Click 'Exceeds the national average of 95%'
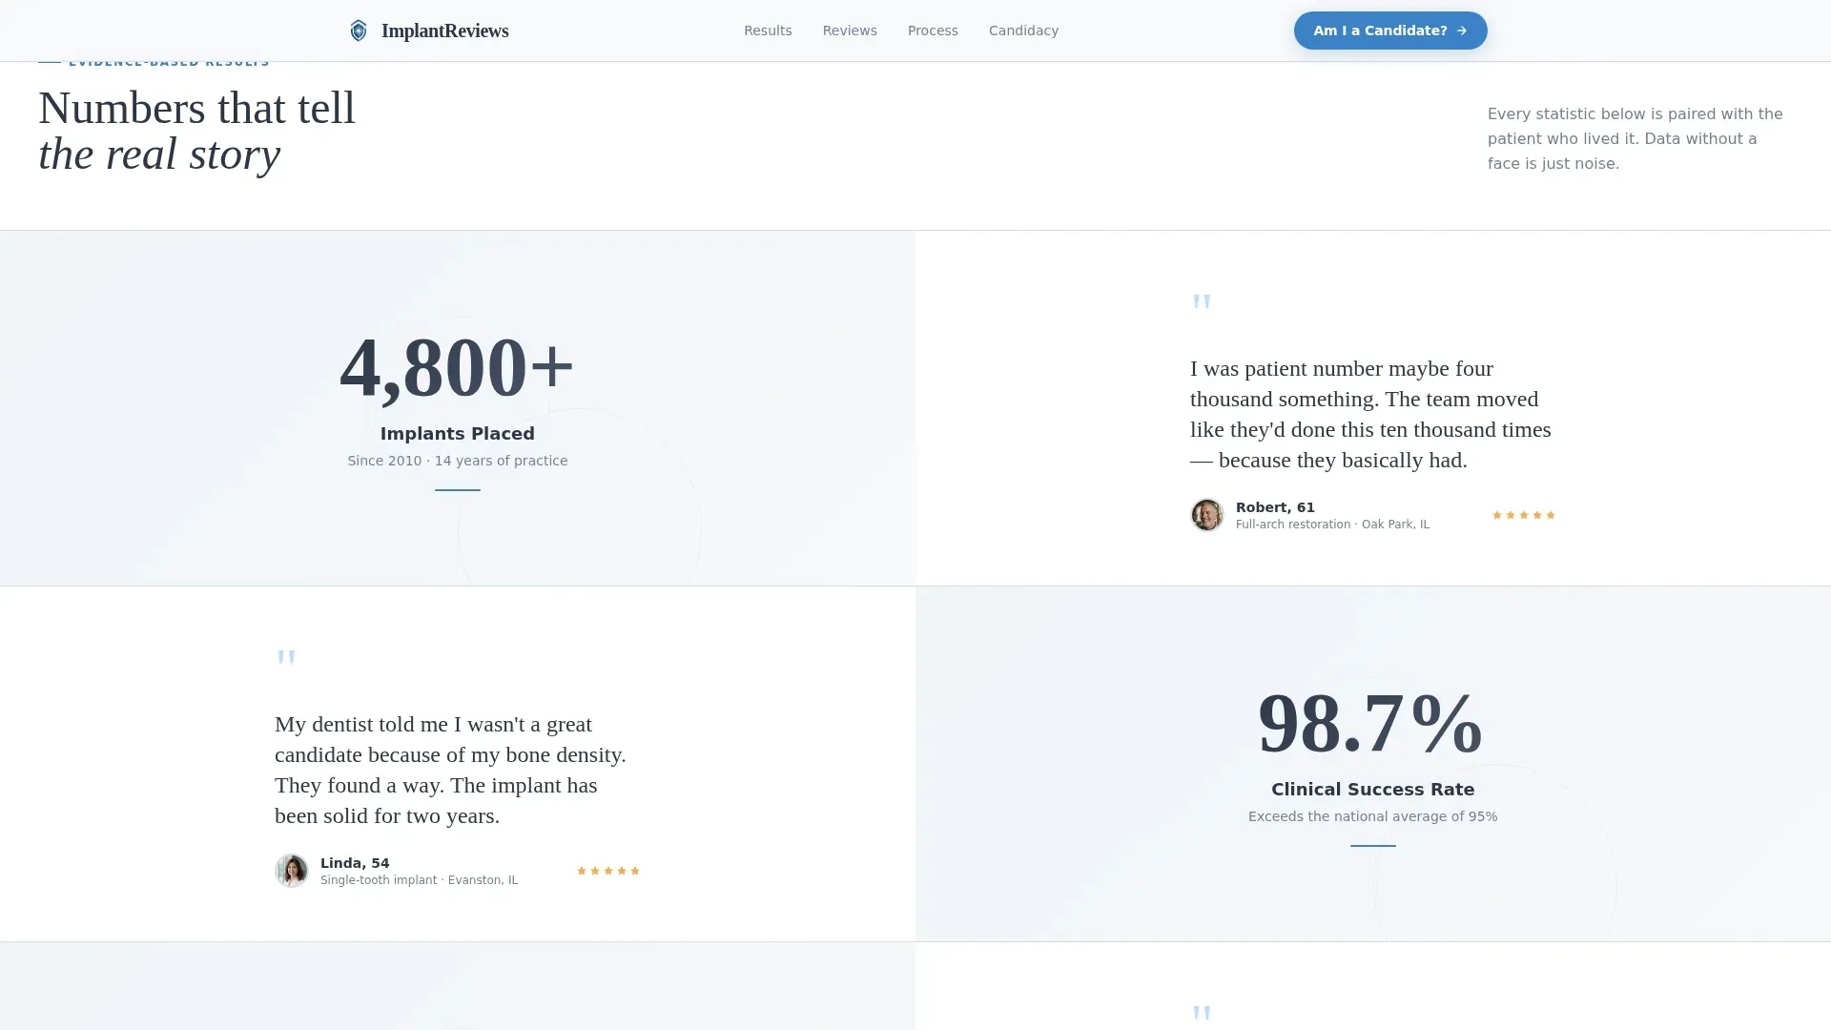The width and height of the screenshot is (1831, 1030). (x=1372, y=816)
